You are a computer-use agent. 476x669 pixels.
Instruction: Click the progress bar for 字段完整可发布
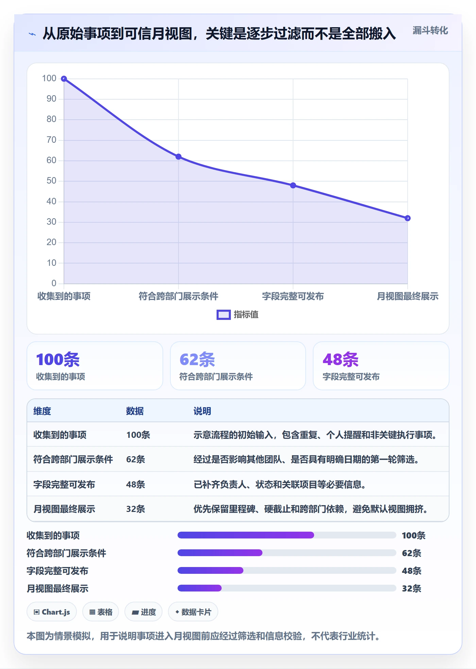(287, 570)
